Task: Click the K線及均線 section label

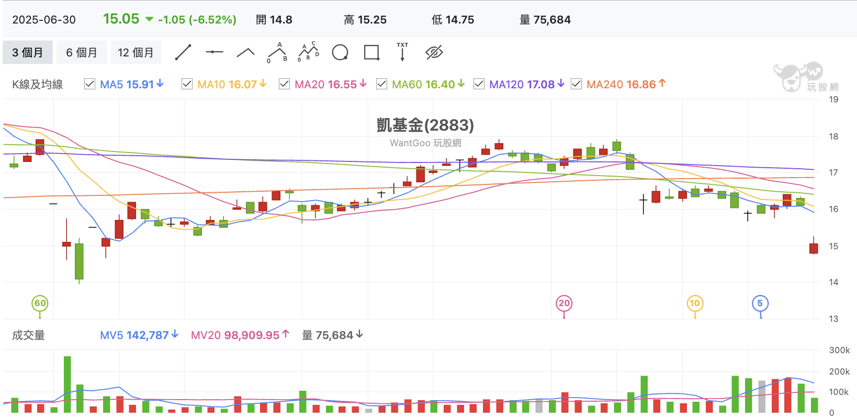Action: click(x=38, y=85)
